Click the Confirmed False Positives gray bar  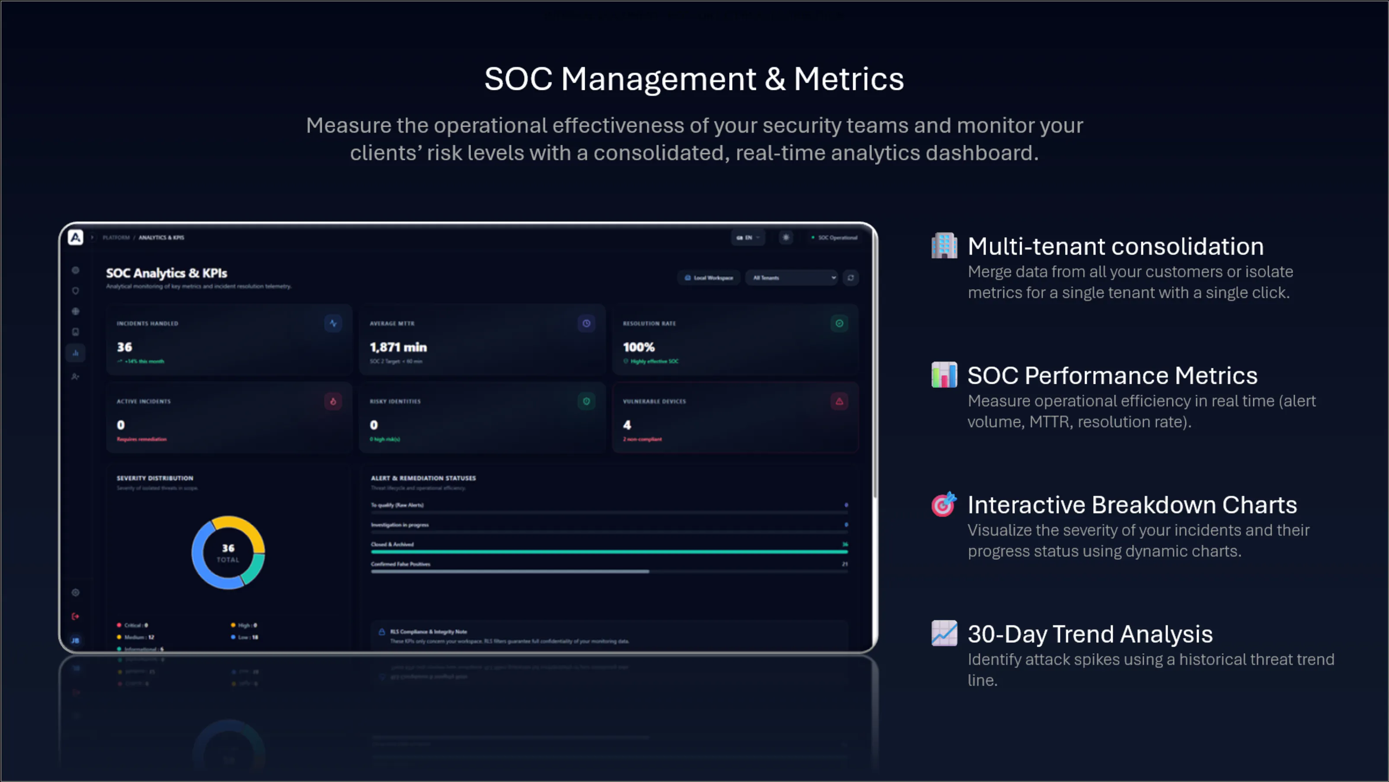[510, 572]
